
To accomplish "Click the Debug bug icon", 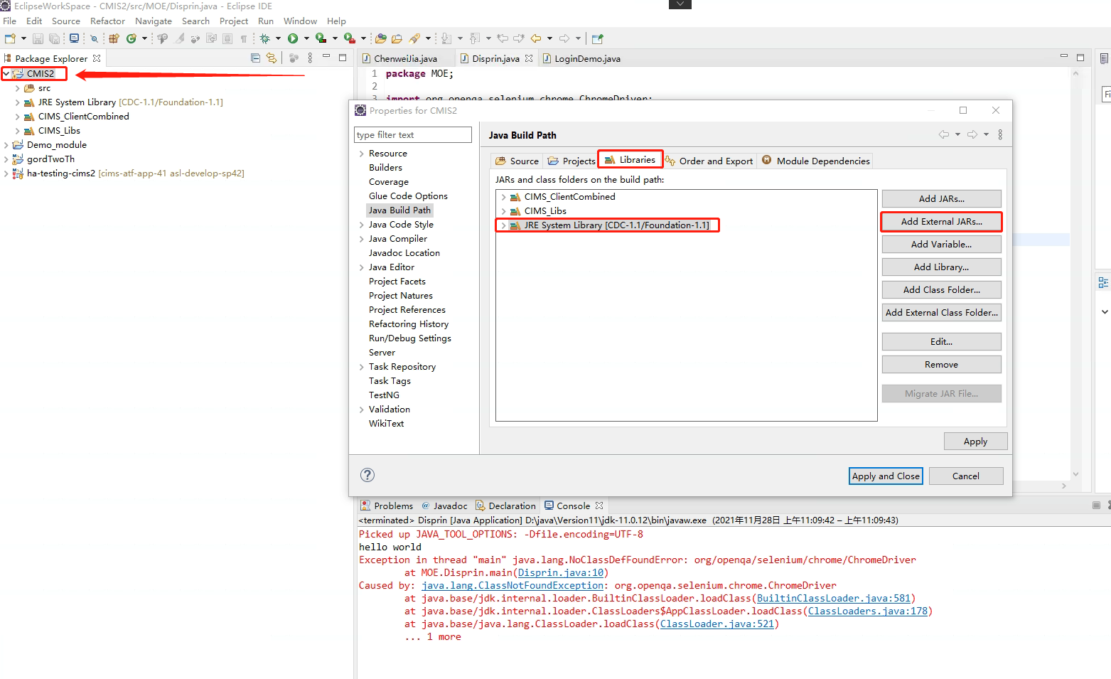I will [264, 38].
